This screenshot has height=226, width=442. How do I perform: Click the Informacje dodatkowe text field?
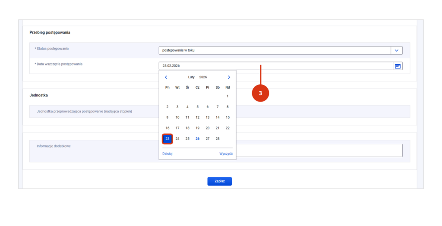point(319,150)
